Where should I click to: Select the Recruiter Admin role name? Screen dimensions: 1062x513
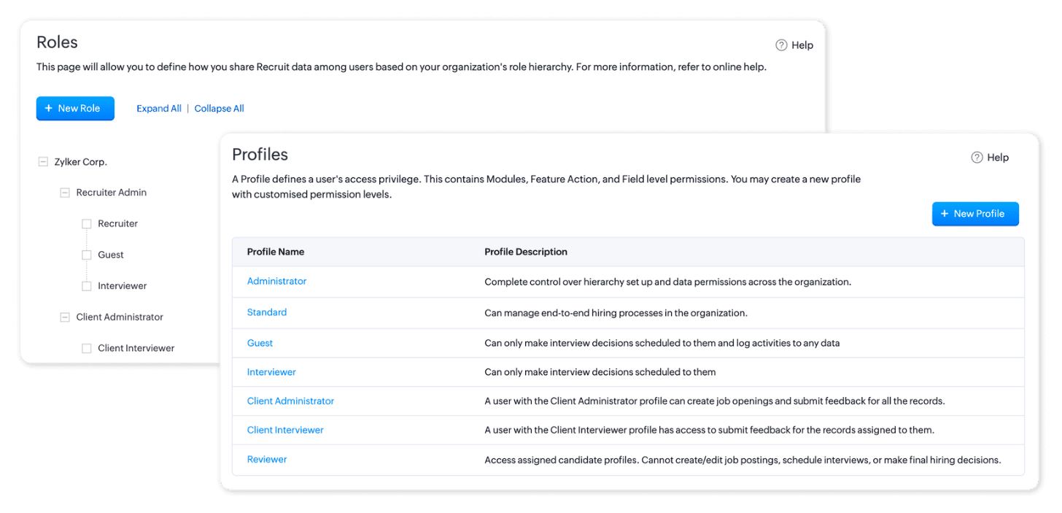tap(112, 193)
